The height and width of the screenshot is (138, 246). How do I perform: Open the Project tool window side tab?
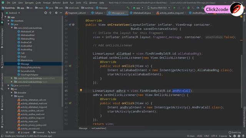click(2, 18)
